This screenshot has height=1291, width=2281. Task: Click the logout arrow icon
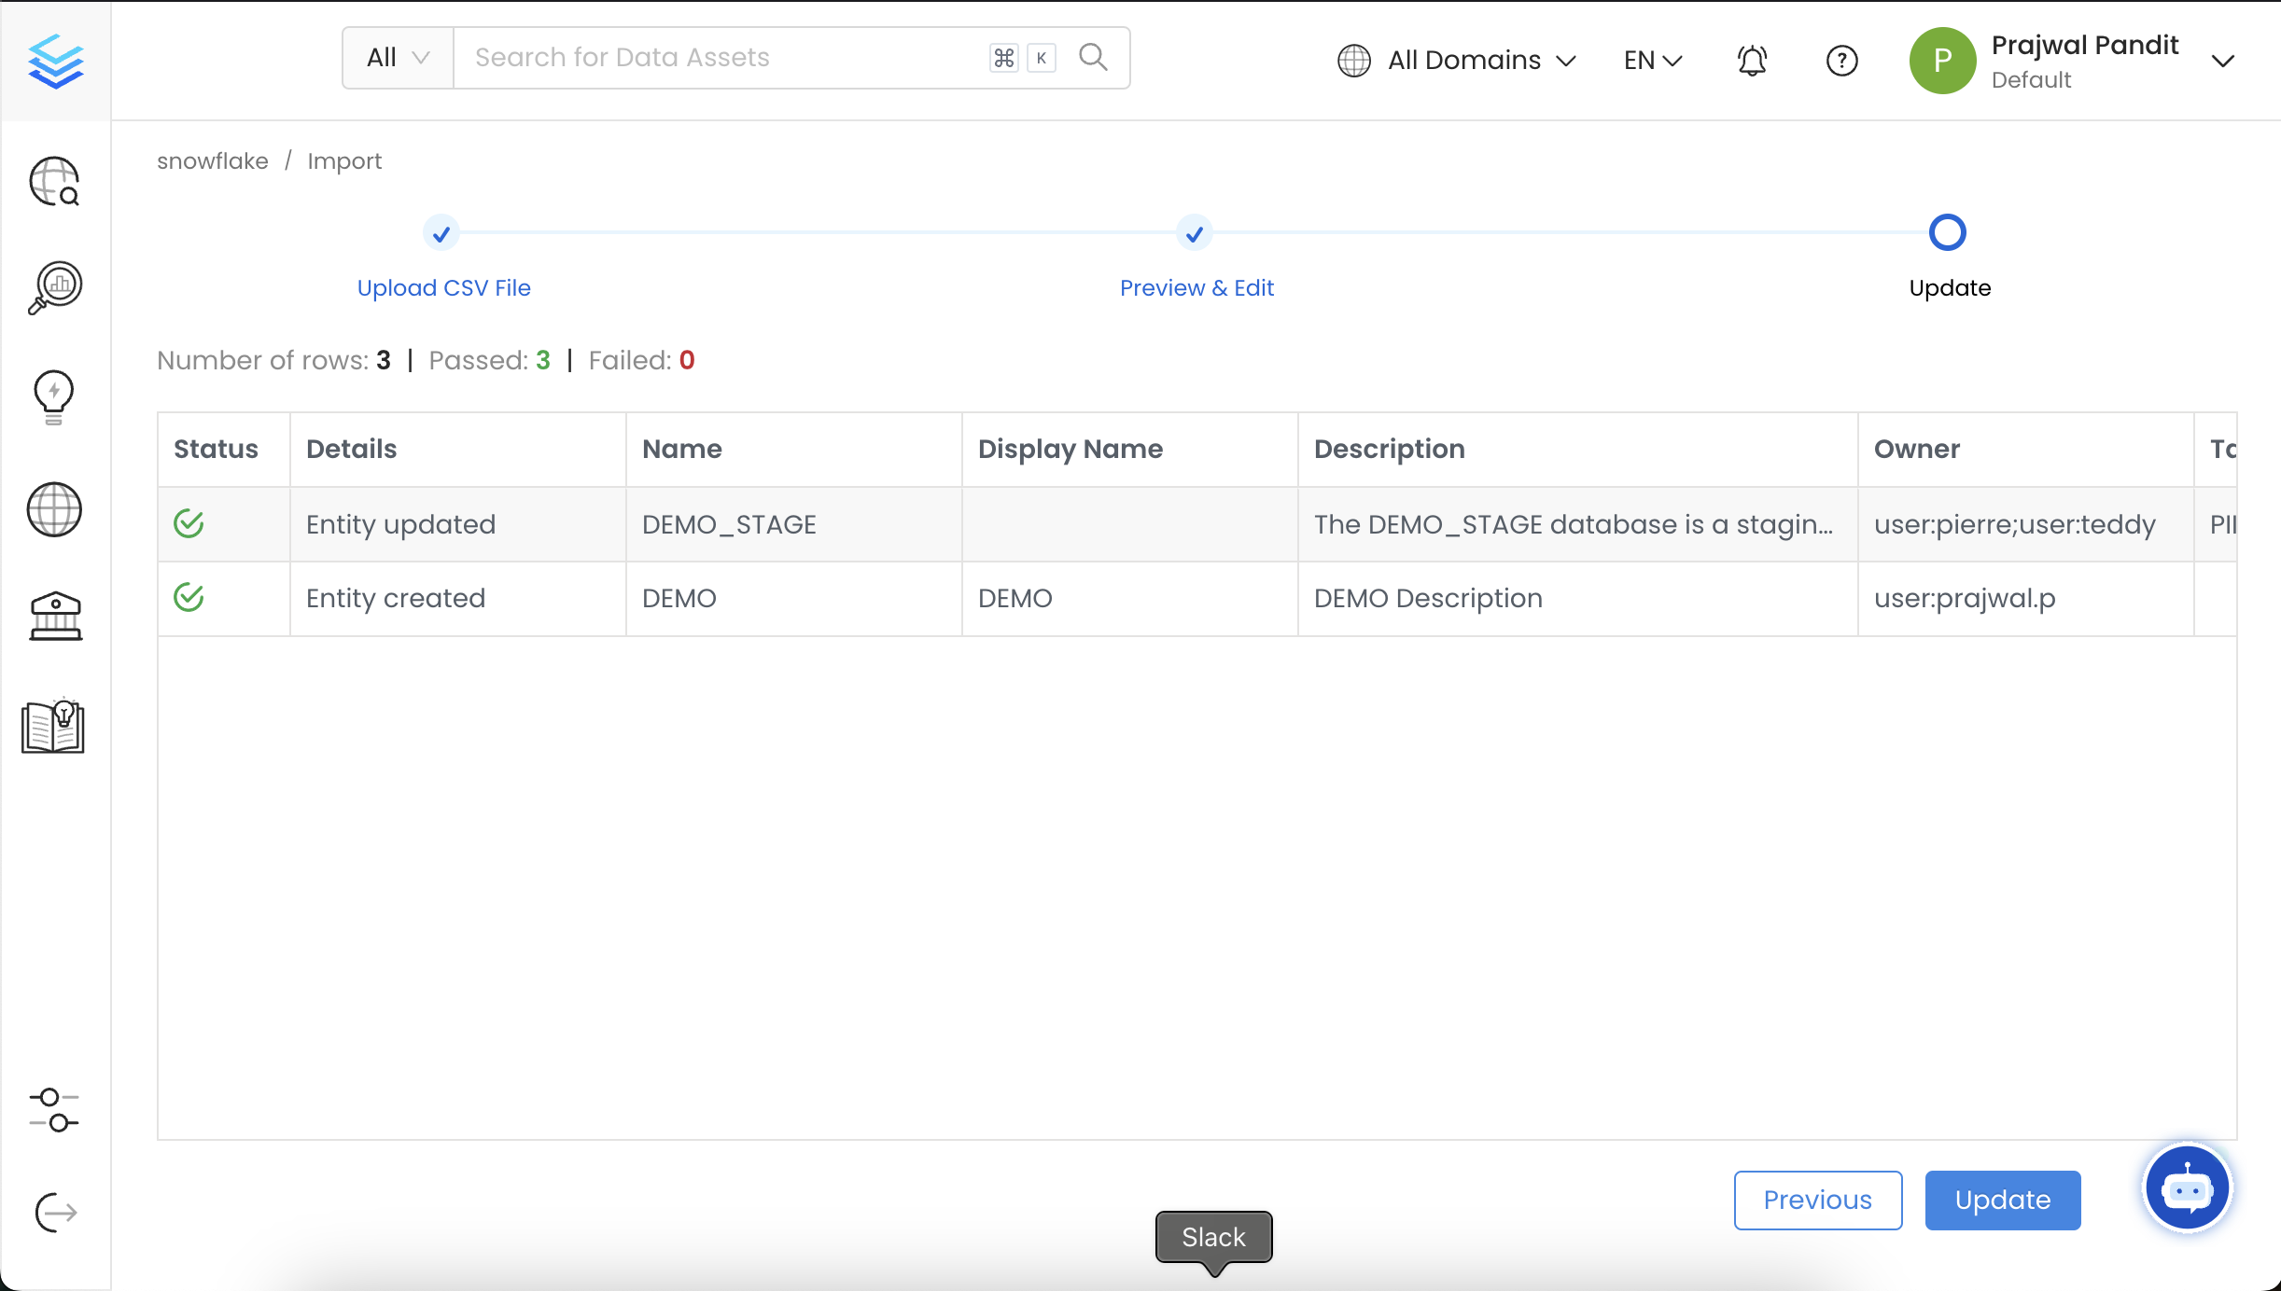pos(53,1212)
